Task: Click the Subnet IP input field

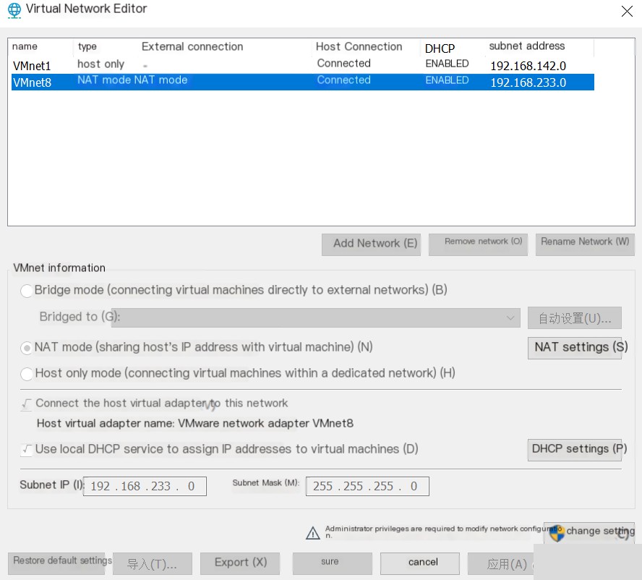Action: (145, 486)
